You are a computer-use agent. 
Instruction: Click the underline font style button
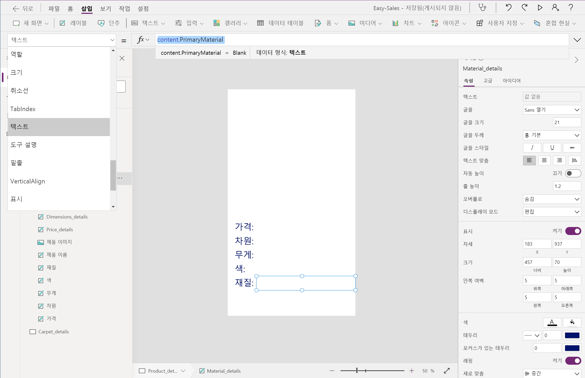[552, 148]
